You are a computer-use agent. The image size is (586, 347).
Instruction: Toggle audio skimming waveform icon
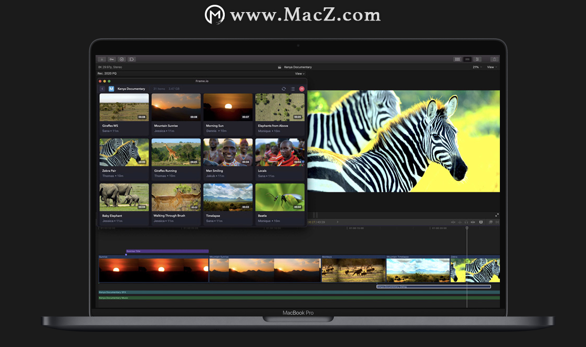tap(459, 222)
